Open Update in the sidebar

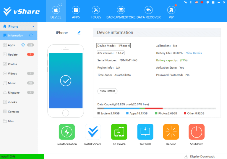(19, 54)
